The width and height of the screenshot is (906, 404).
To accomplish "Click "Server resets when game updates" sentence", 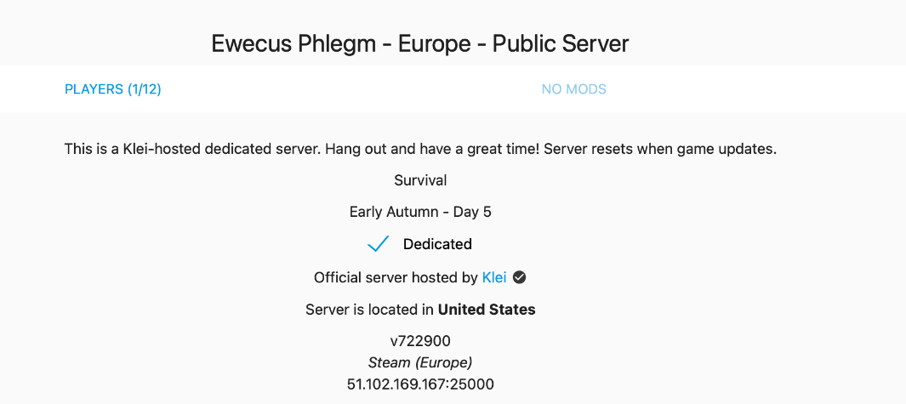I will (660, 149).
